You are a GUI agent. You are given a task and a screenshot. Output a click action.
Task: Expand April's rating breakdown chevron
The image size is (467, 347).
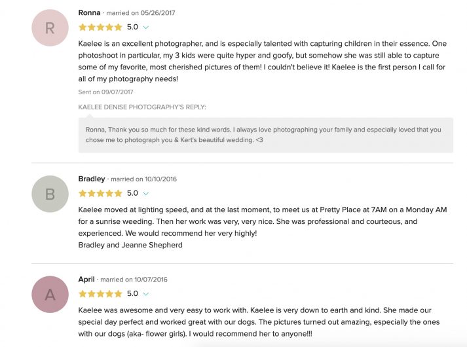pyautogui.click(x=146, y=294)
